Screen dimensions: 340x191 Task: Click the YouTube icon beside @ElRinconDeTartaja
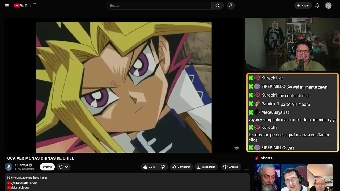tap(9, 183)
